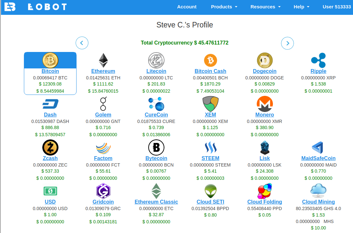Click the Ethereum diamond icon
353x233 pixels.
pyautogui.click(x=103, y=60)
